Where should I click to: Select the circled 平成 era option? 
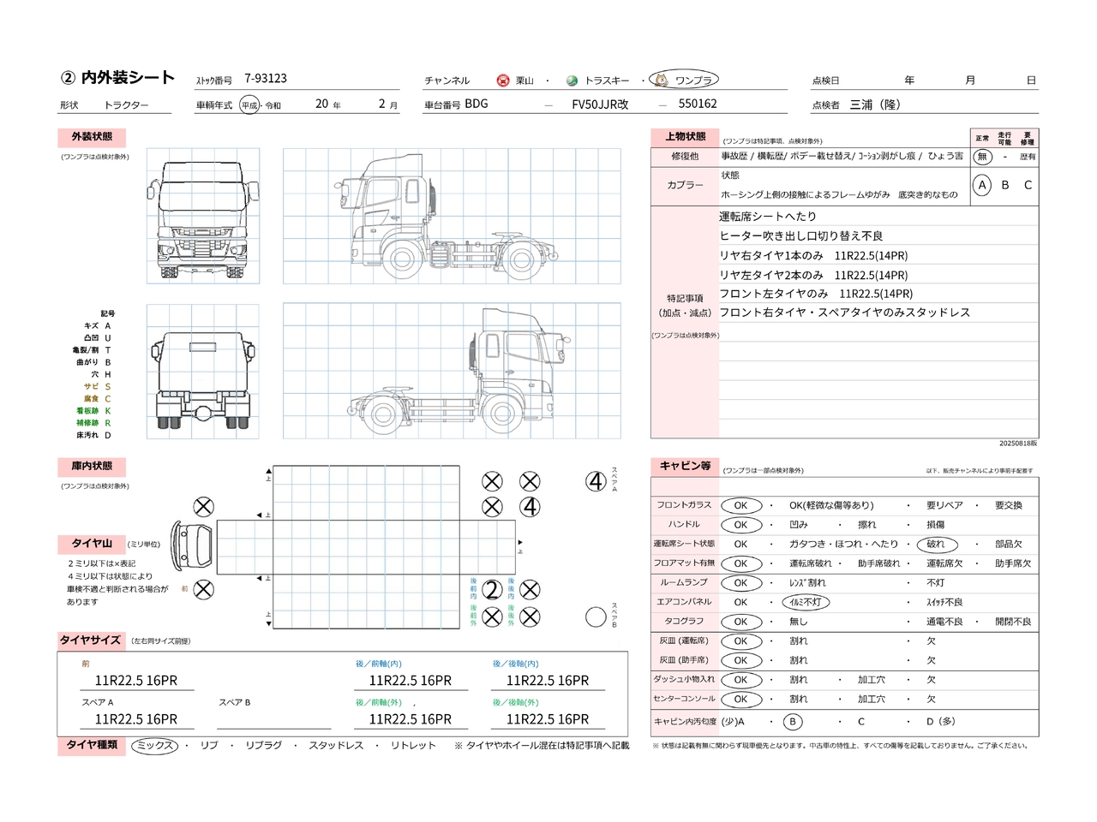249,105
